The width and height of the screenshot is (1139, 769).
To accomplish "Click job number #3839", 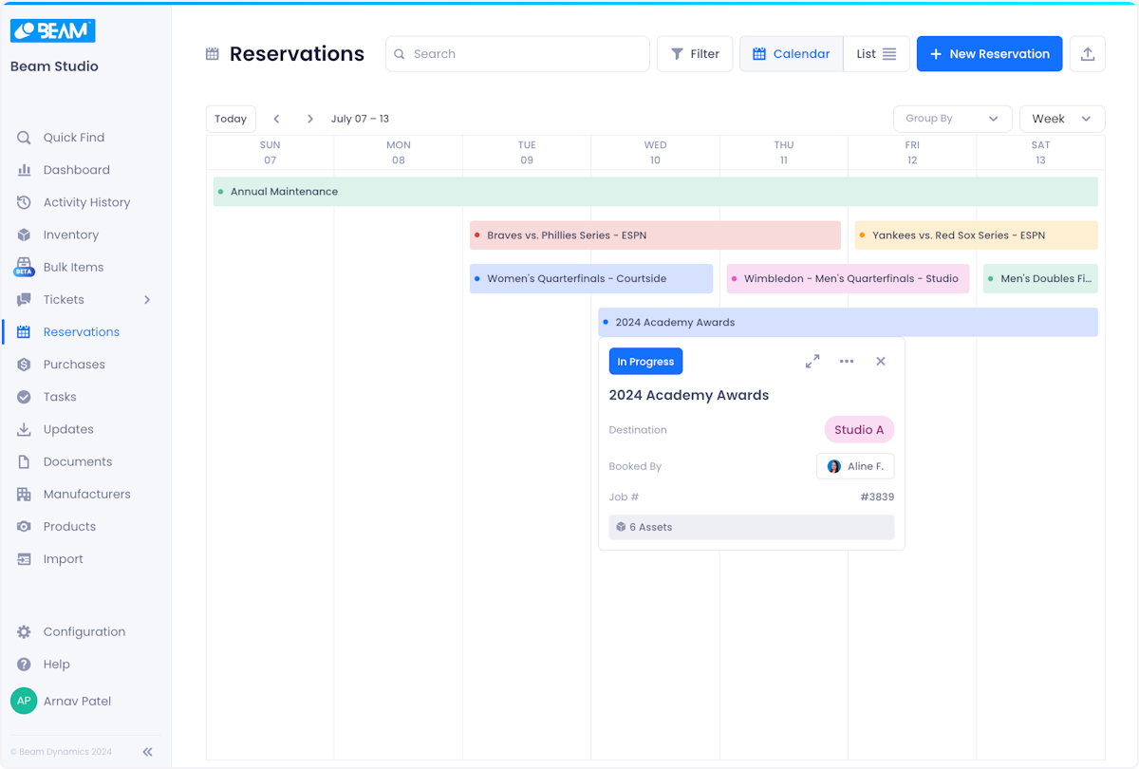I will [877, 497].
